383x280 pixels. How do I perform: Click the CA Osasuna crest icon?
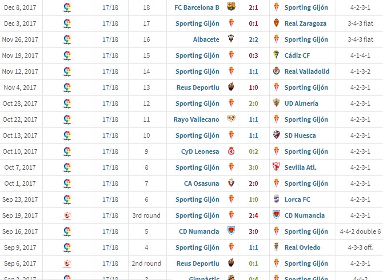(231, 183)
